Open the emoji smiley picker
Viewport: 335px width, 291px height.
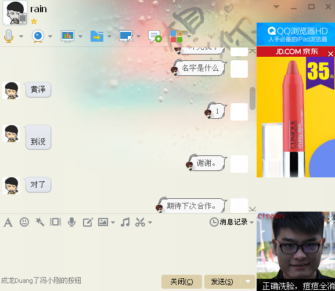pyautogui.click(x=24, y=222)
